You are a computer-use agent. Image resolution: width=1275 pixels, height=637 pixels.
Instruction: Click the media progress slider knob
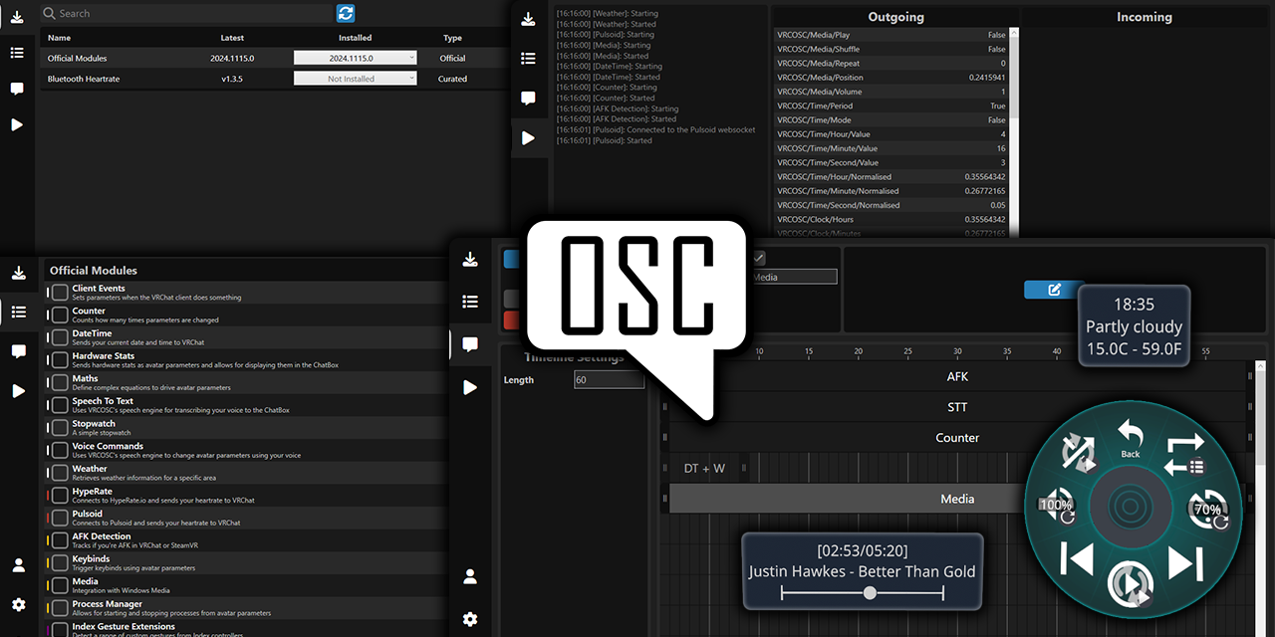(x=870, y=592)
